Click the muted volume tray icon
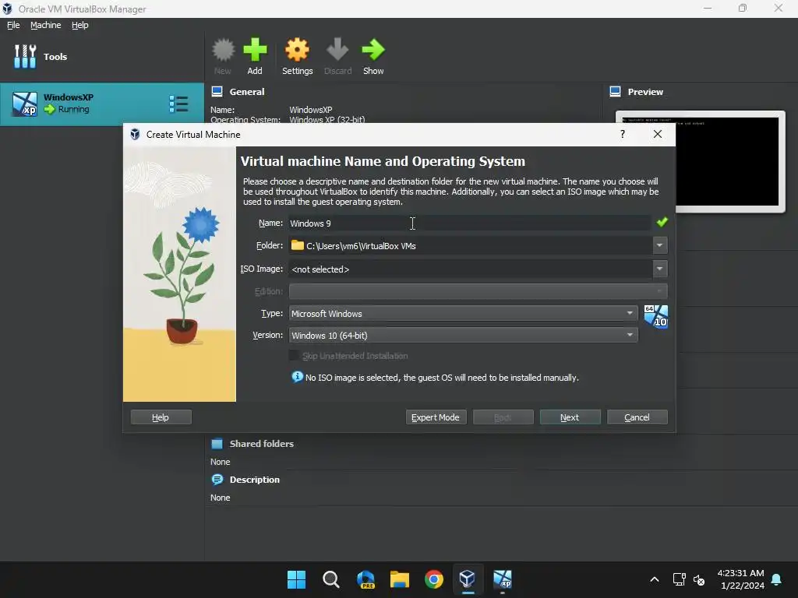798x598 pixels. (699, 579)
